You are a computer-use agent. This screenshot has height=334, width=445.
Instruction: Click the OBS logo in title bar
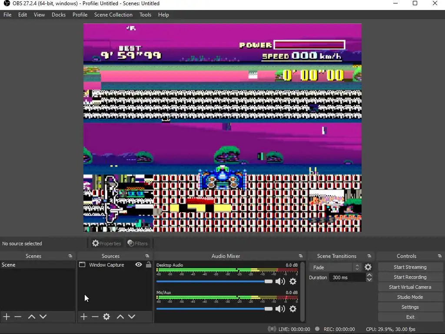(x=7, y=3)
